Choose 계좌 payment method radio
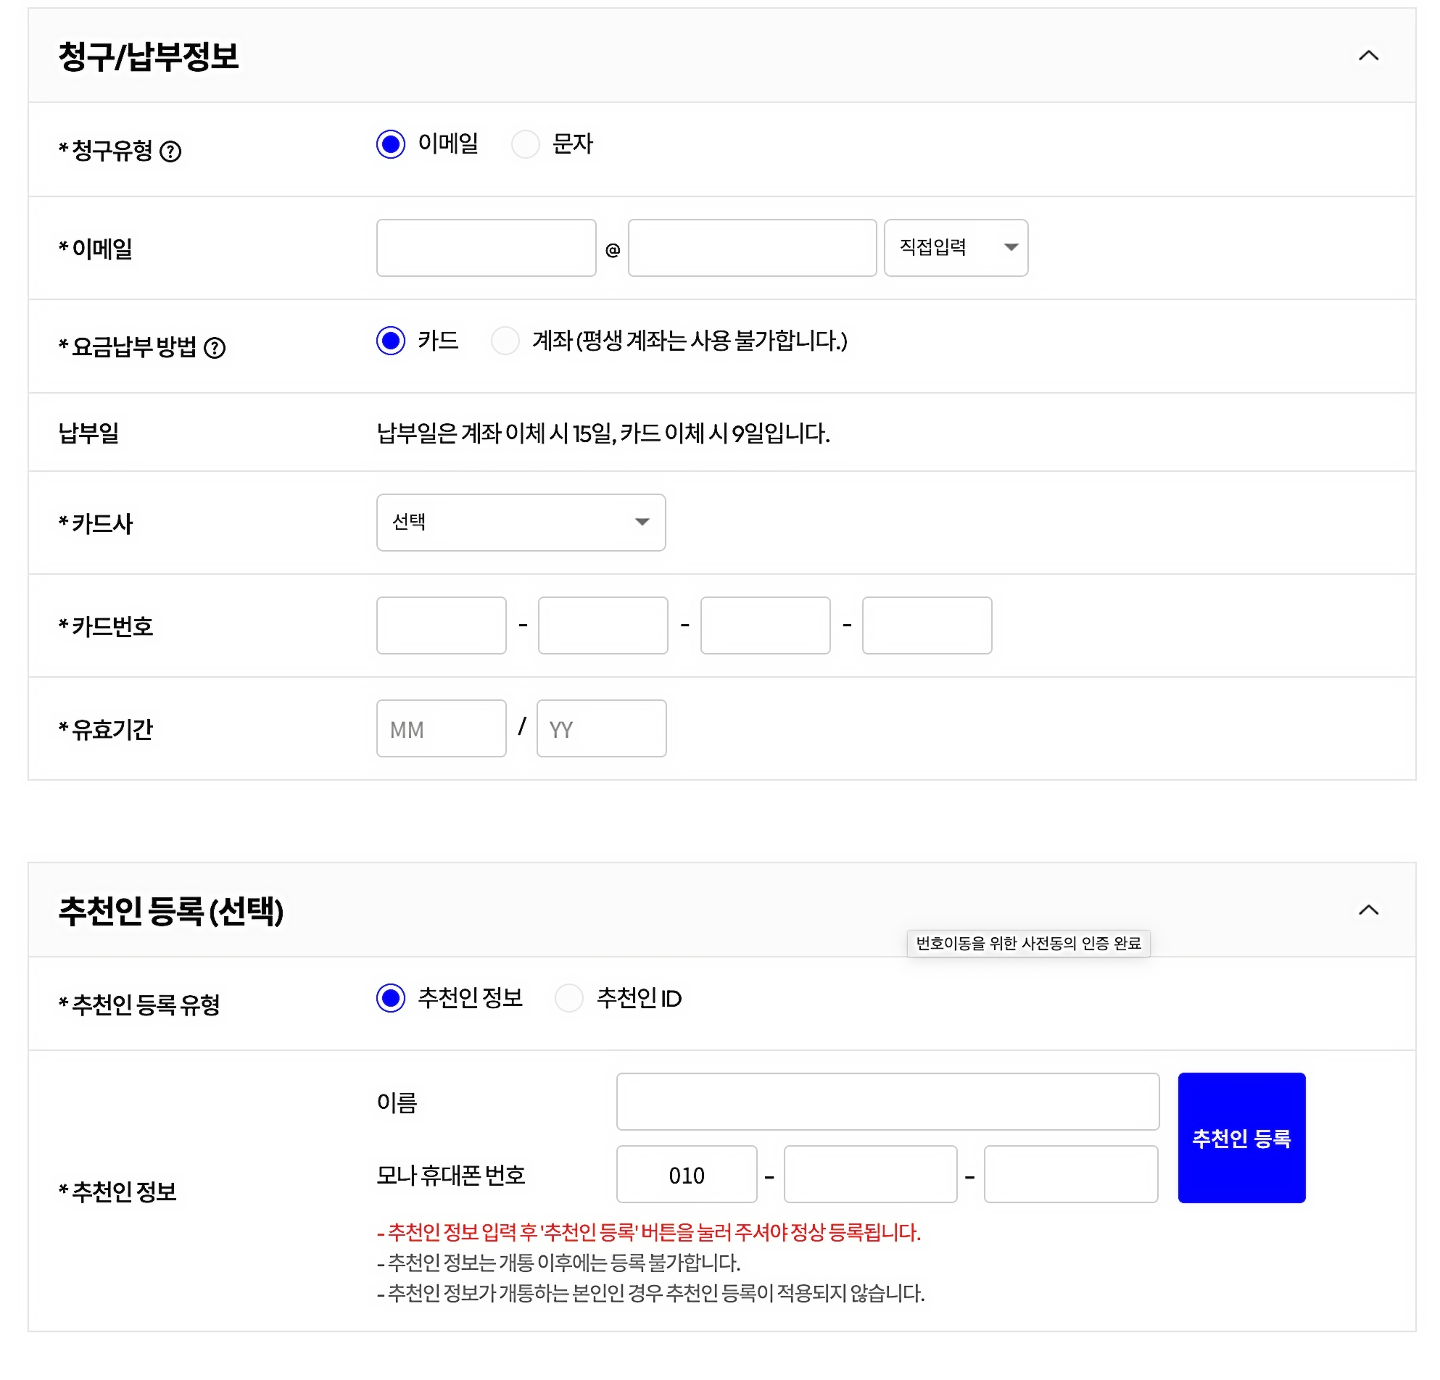The image size is (1440, 1380). click(505, 341)
